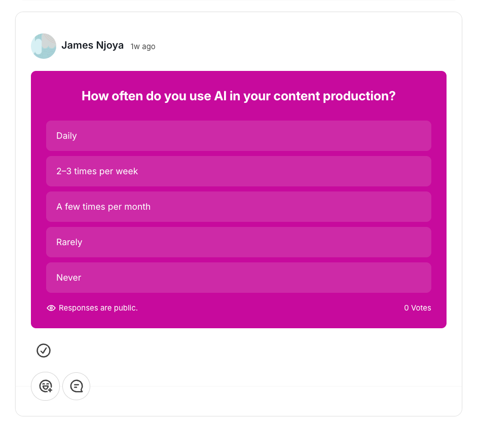Click the magenta poll question header
This screenshot has width=481, height=425.
238,96
